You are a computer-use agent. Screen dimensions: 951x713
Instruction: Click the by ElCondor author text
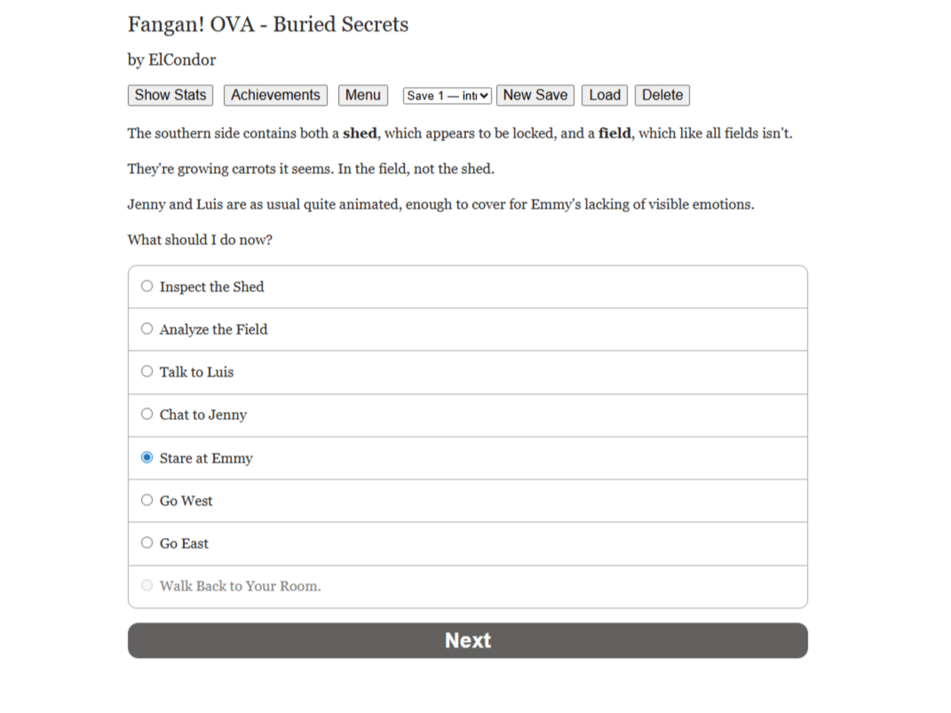[172, 60]
